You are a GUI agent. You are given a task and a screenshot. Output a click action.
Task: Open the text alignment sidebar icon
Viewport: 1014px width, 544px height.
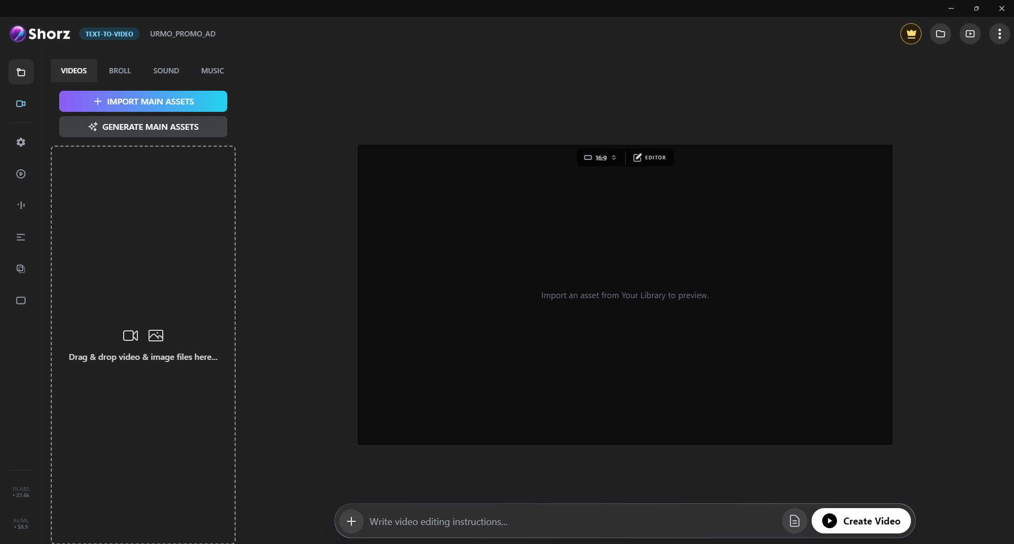[21, 237]
